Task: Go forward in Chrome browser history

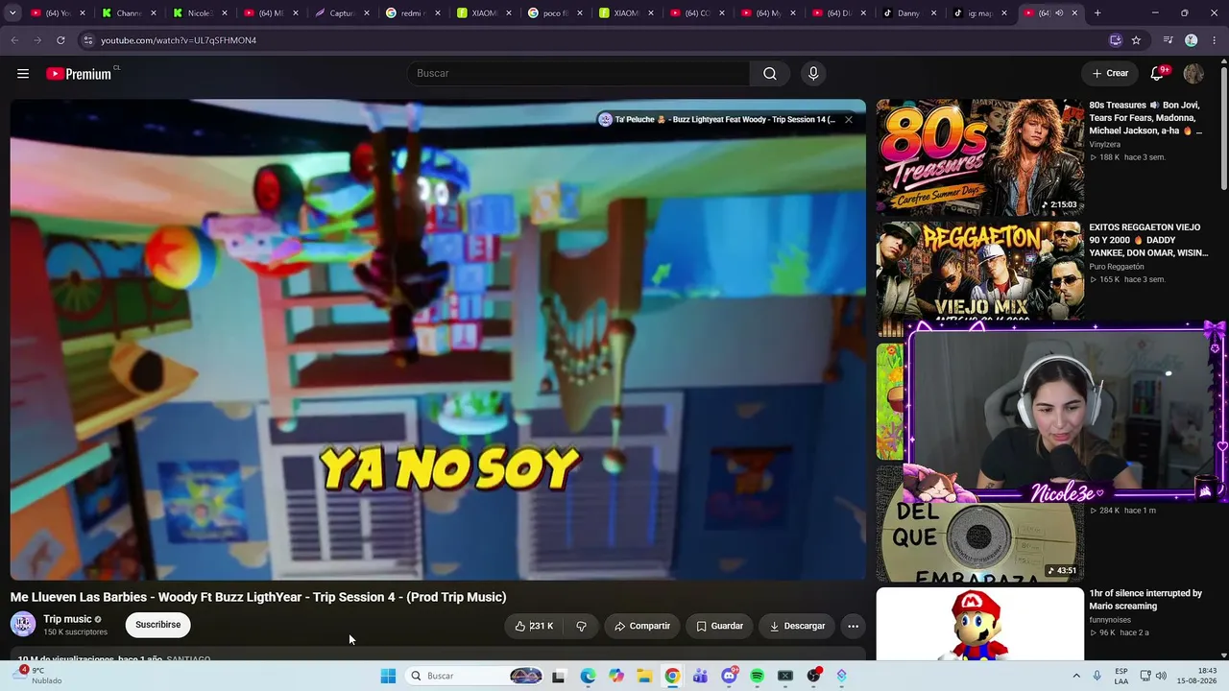Action: (37, 40)
